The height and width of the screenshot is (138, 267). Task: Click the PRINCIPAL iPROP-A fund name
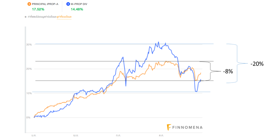click(x=45, y=4)
